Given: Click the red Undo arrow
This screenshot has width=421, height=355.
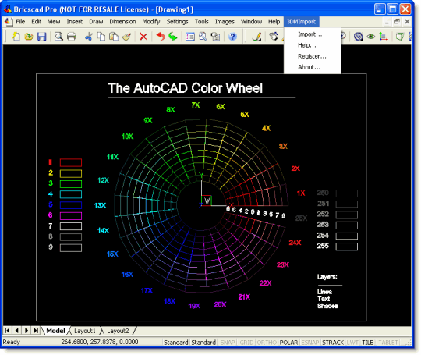Looking at the screenshot, I should click(161, 36).
